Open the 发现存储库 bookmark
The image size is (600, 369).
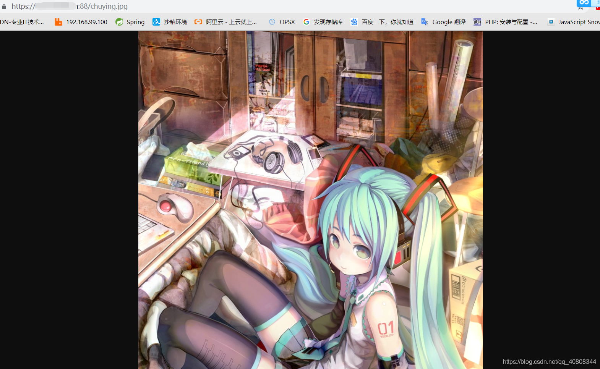click(x=328, y=22)
